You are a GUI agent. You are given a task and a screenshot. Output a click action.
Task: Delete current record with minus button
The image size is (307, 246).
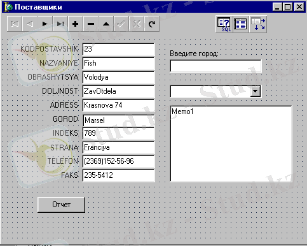pyautogui.click(x=91, y=24)
